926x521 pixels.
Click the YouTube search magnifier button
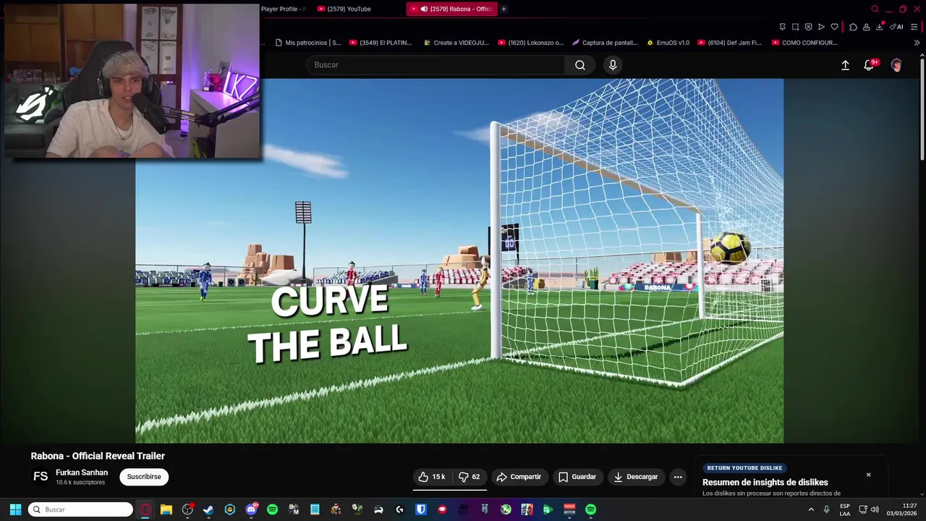(x=579, y=65)
